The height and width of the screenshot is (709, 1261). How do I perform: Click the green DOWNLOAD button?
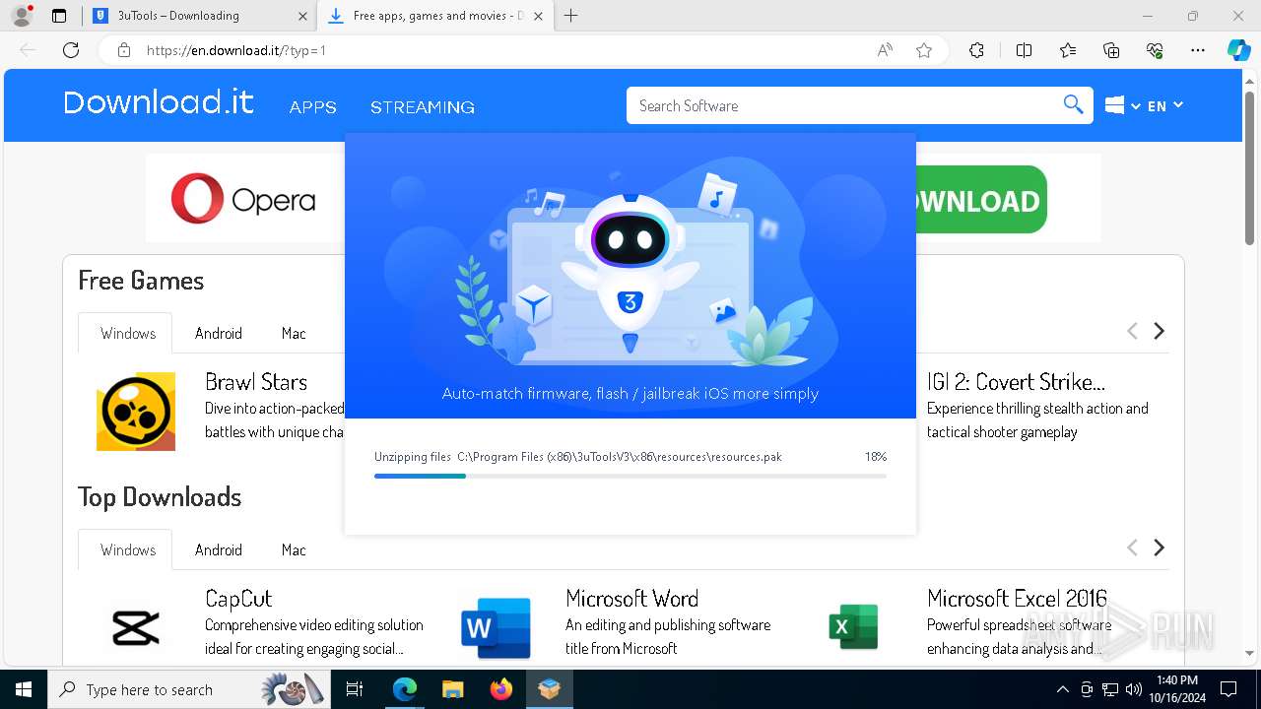tap(980, 200)
